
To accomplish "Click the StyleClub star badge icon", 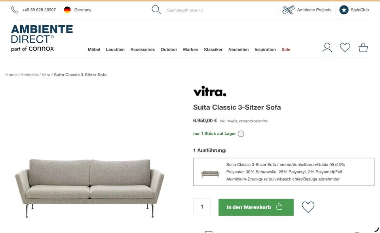I will [344, 10].
